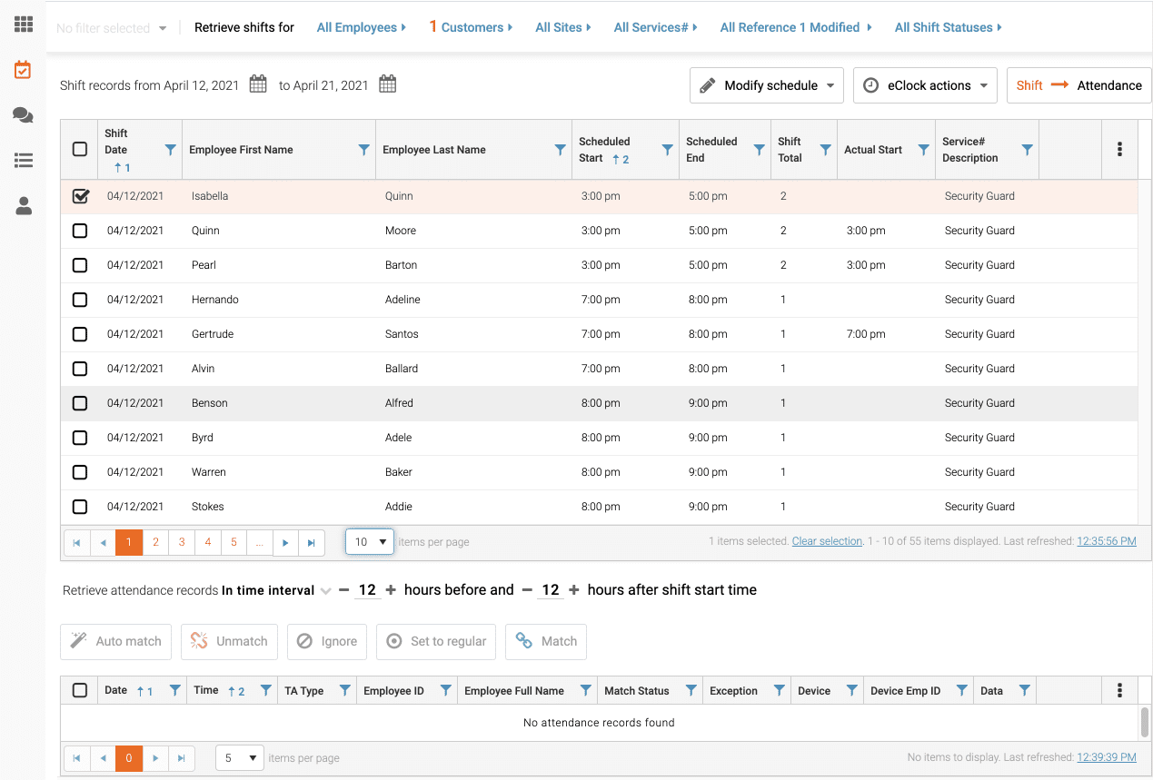Filter the Shift Total column
Image resolution: width=1153 pixels, height=780 pixels.
(825, 150)
